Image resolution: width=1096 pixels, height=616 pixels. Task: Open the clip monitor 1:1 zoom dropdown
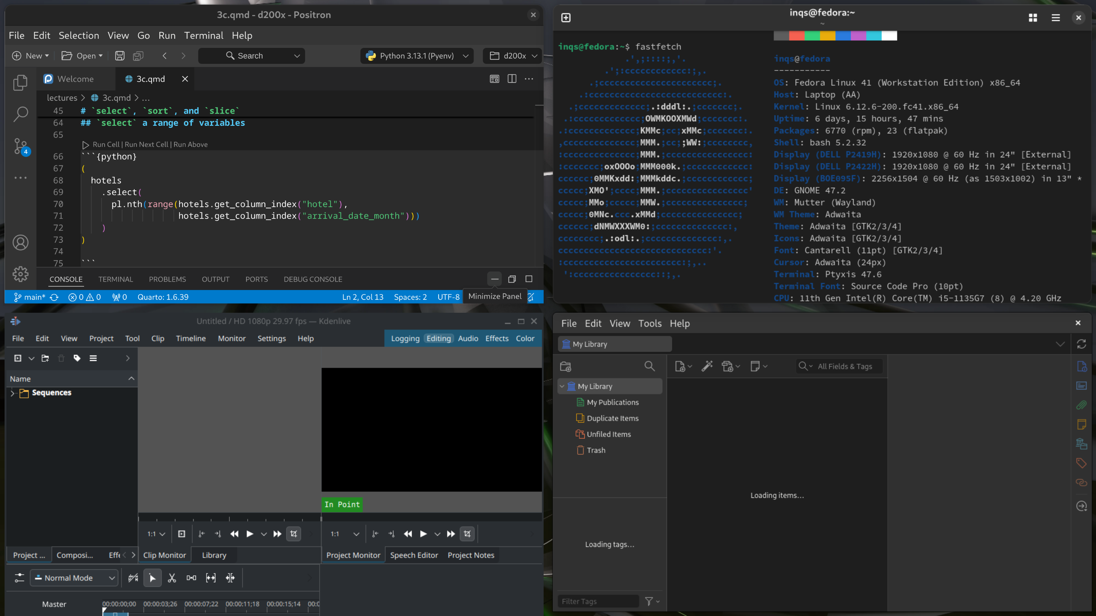click(x=156, y=534)
